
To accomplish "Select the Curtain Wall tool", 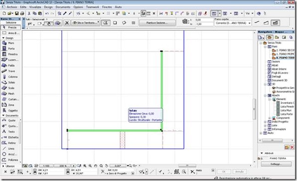I will pos(10,99).
